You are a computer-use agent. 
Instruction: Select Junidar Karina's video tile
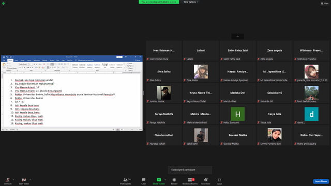164,93
